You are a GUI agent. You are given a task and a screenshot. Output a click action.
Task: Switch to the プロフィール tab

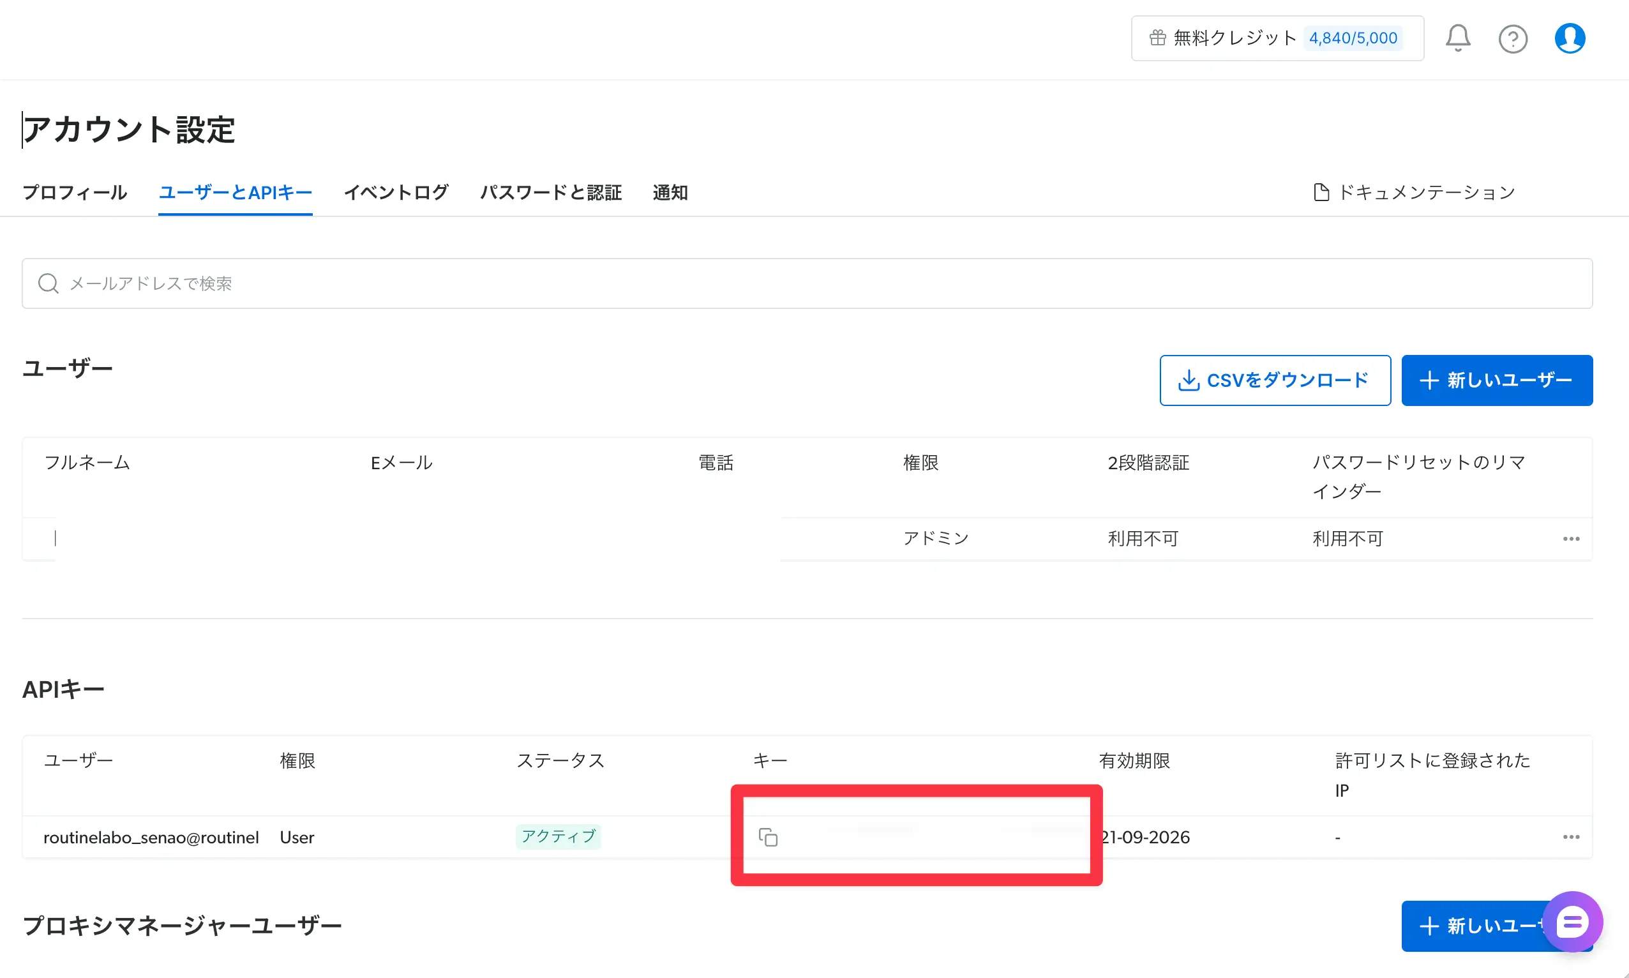(75, 192)
